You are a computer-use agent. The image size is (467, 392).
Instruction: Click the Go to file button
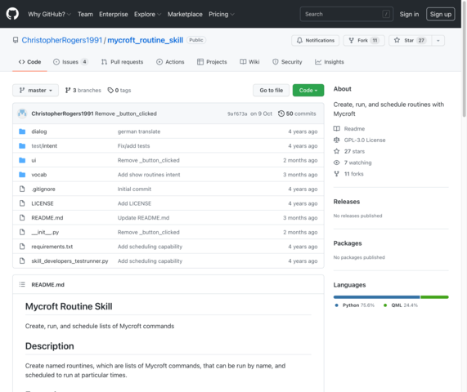pyautogui.click(x=271, y=90)
